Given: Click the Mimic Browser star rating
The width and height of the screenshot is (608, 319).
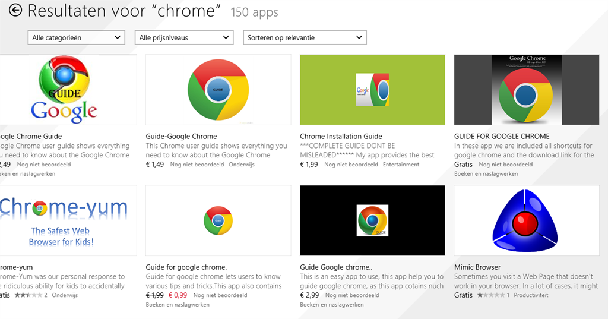Looking at the screenshot, I should coord(491,295).
